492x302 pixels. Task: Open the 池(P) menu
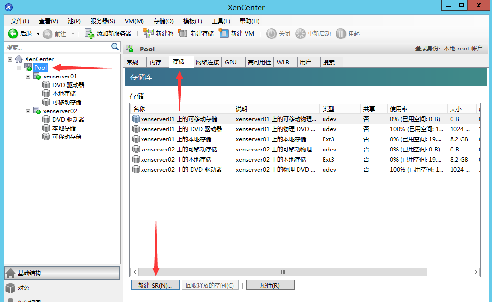click(x=74, y=21)
